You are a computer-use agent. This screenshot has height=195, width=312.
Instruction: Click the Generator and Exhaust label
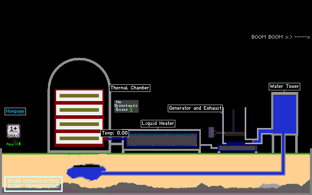[x=195, y=108]
